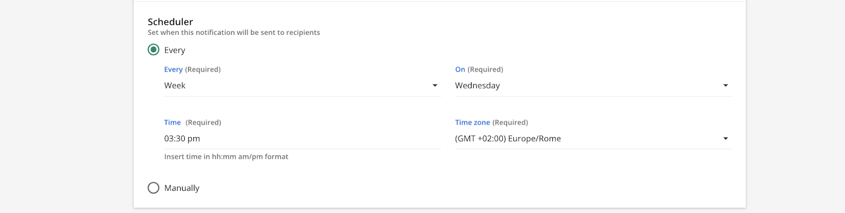Select the Manually radio button
This screenshot has height=213, width=845.
click(153, 188)
